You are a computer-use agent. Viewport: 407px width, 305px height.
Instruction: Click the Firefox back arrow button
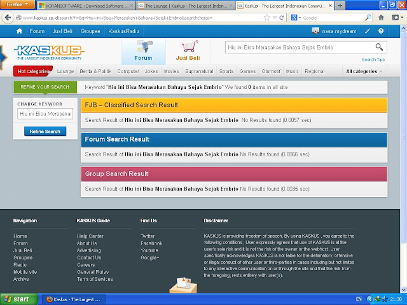(8, 18)
